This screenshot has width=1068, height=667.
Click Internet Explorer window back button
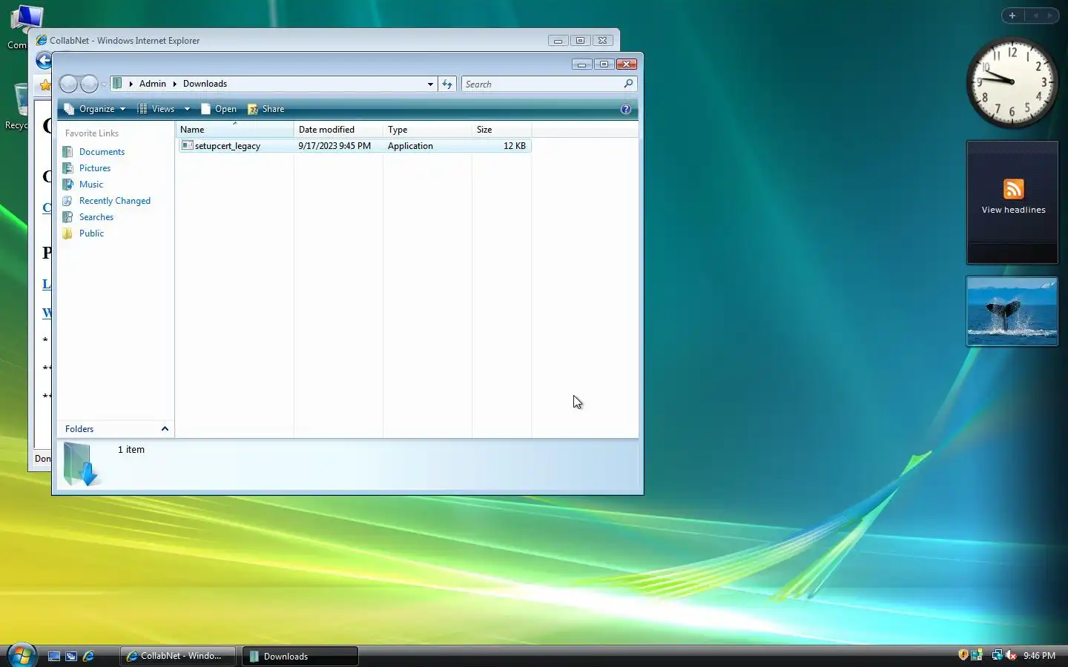point(44,62)
